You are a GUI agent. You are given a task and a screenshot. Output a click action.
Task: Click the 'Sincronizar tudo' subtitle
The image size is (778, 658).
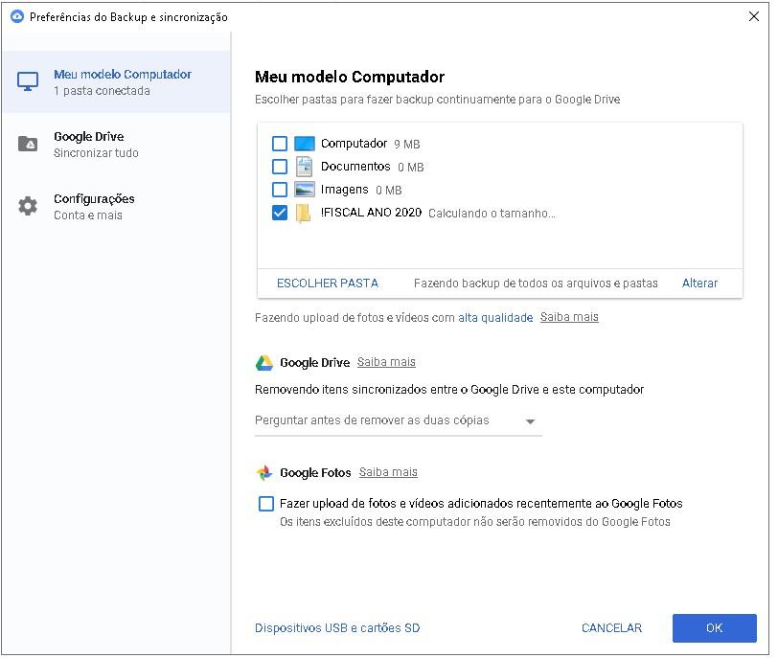click(x=96, y=153)
